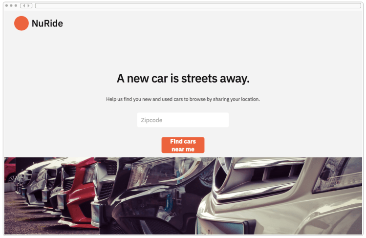Click the orange NuRide circle logo

[21, 23]
